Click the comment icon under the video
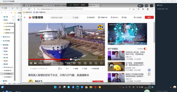 59,69
